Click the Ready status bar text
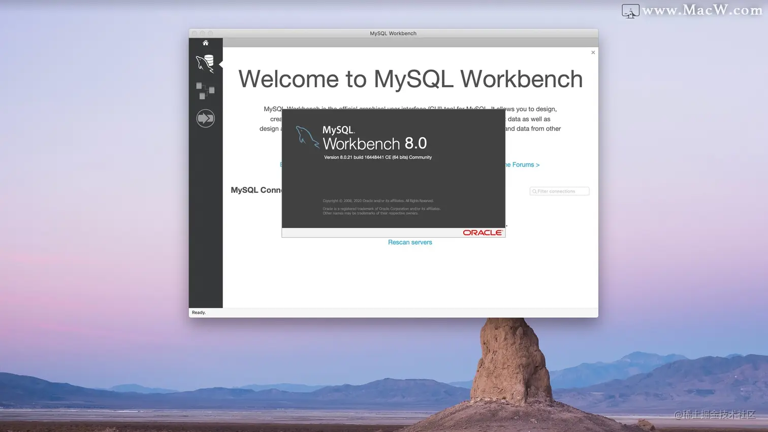Viewport: 768px width, 432px height. pyautogui.click(x=199, y=313)
